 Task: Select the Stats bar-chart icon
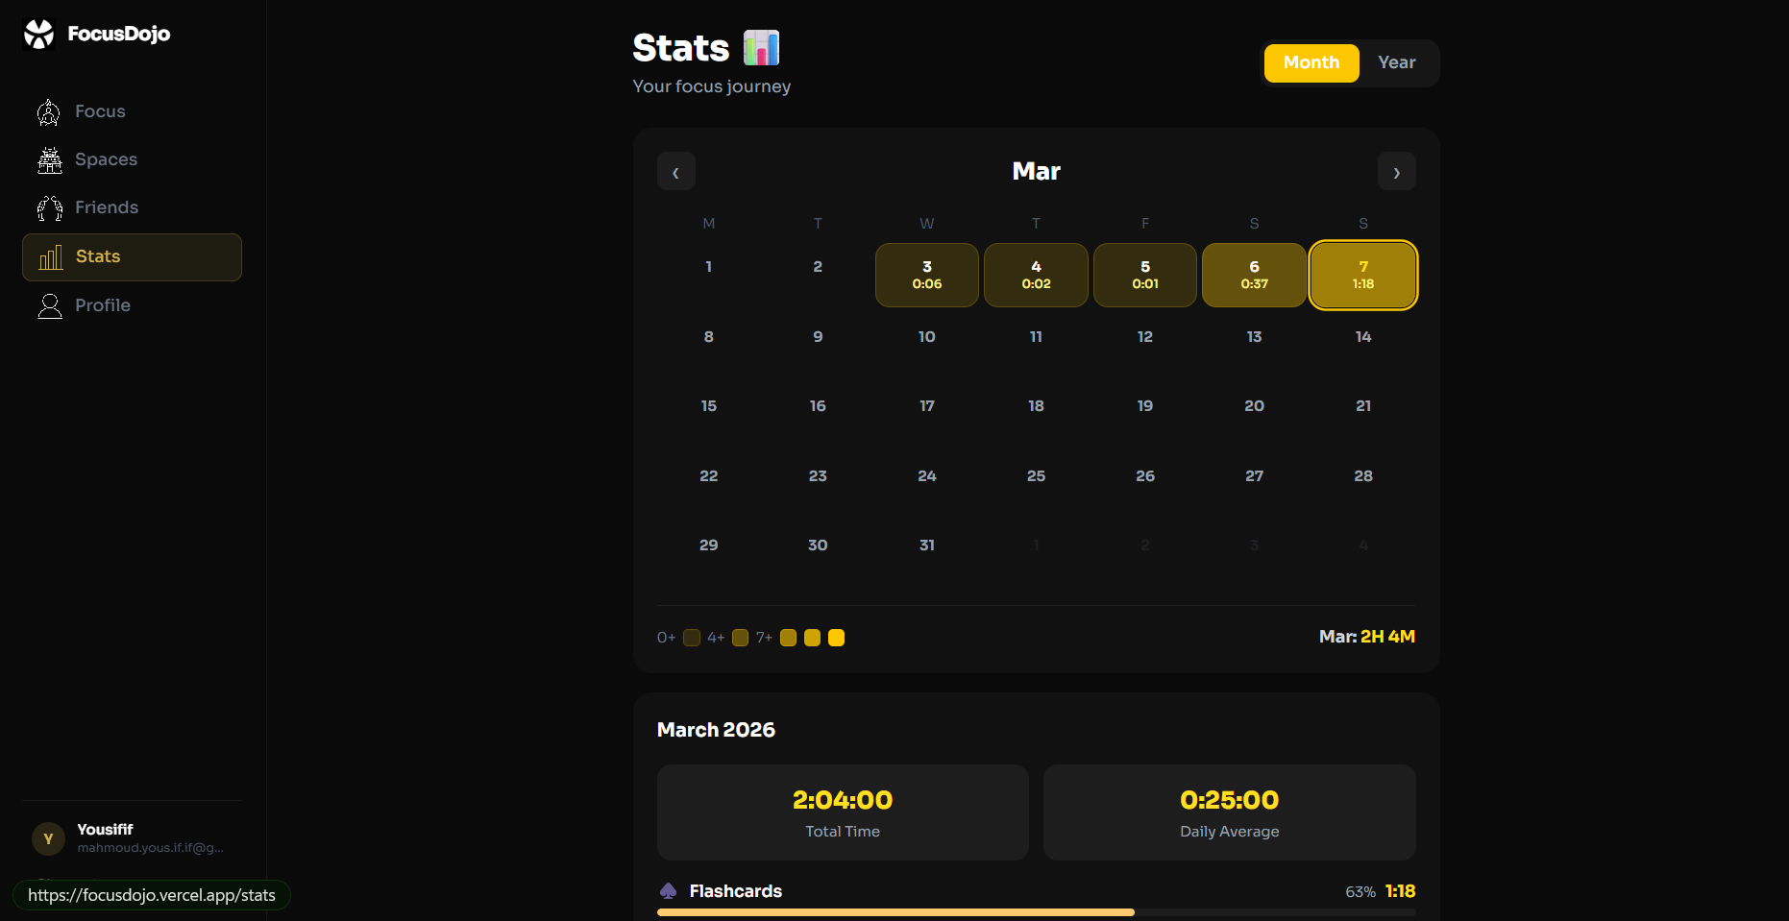48,256
